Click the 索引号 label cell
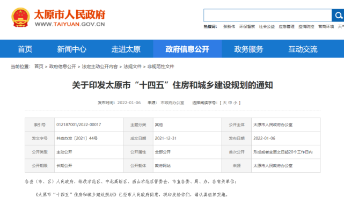The image size is (344, 205). 40,125
